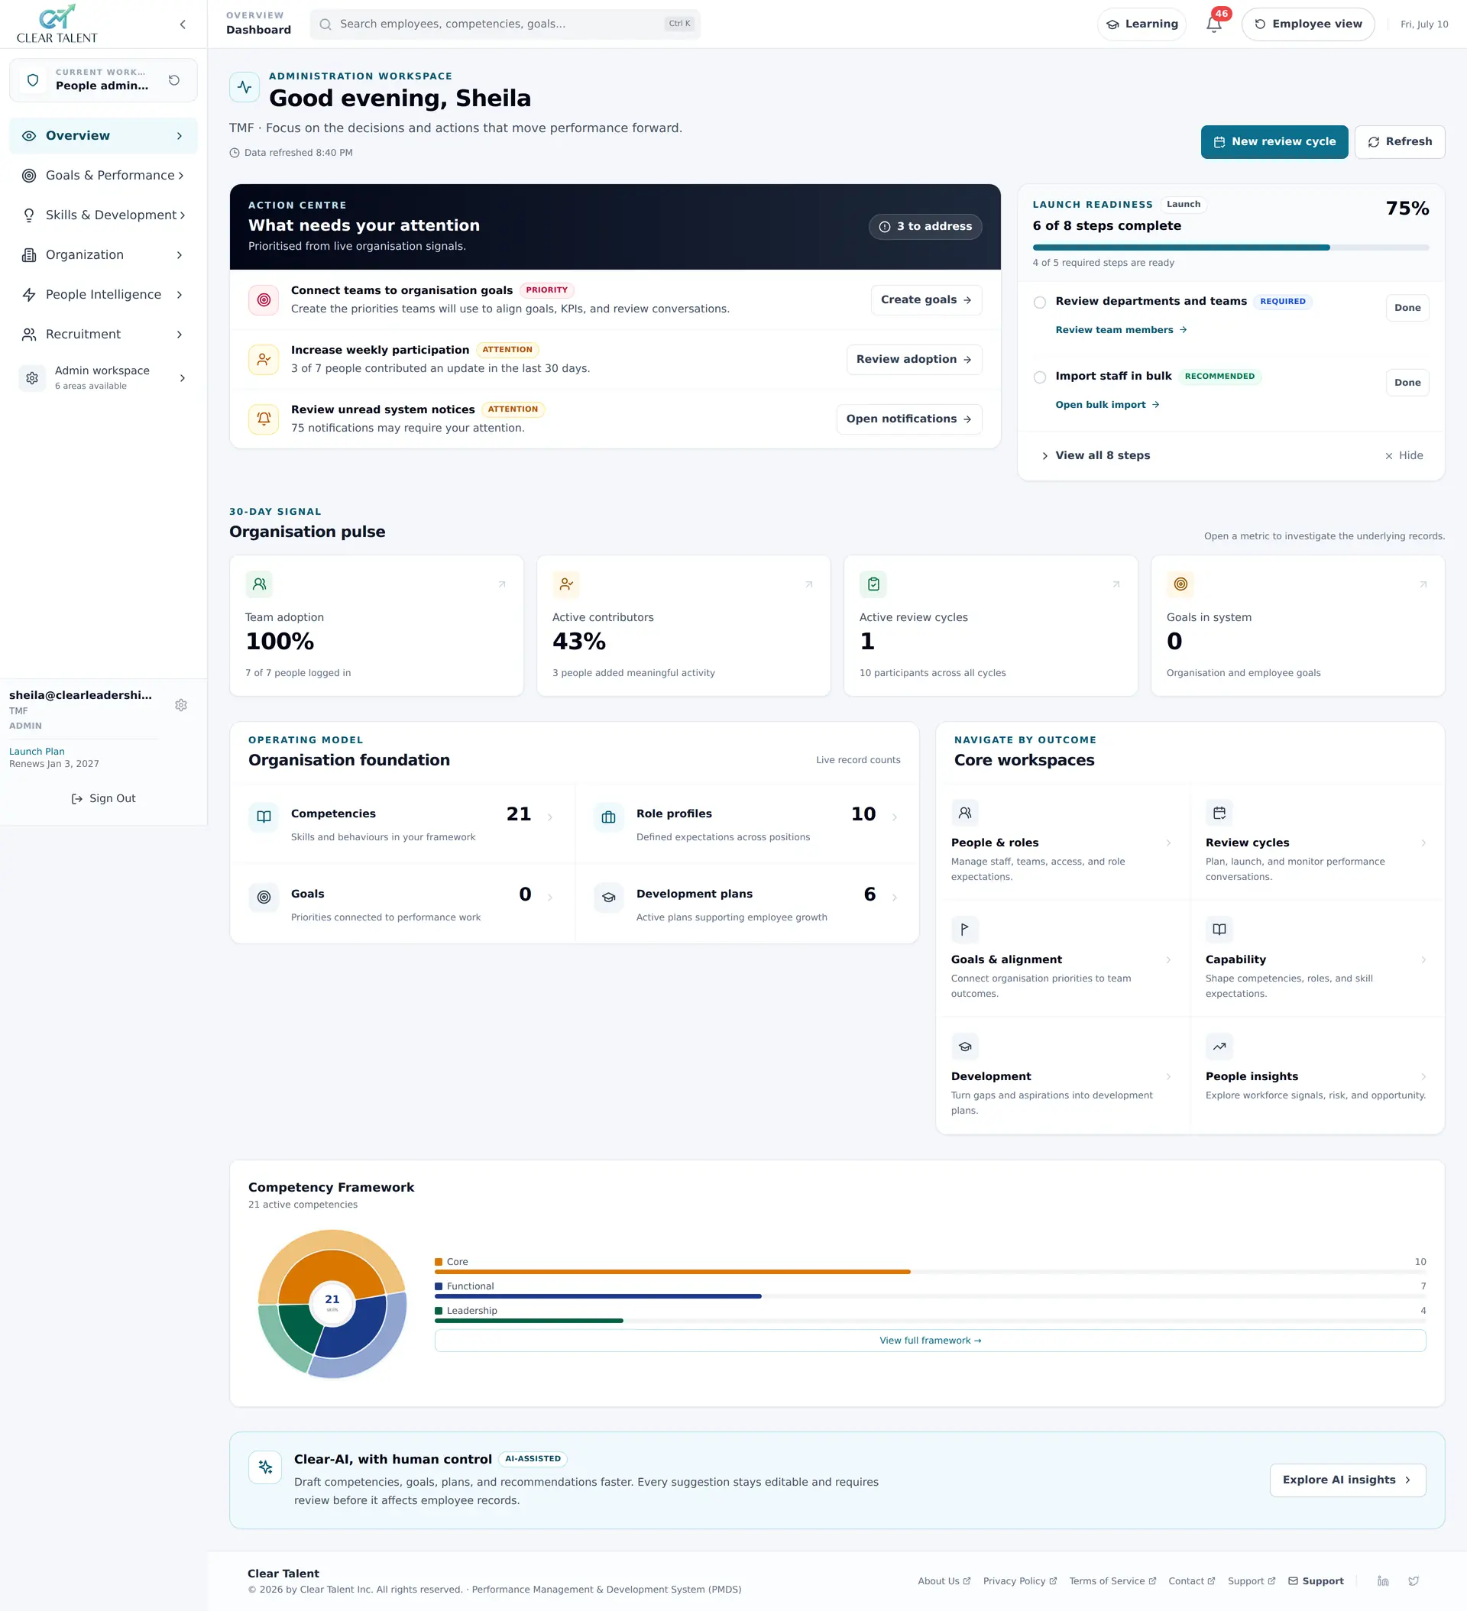
Task: Click the orange Core legend swatch
Action: (x=438, y=1262)
